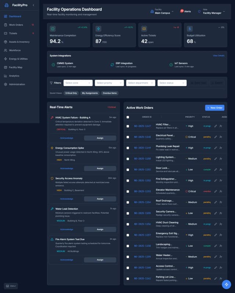This screenshot has width=235, height=293.
Task: Click the New Order button
Action: (214, 108)
